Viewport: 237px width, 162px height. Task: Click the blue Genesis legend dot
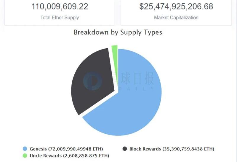tap(25, 149)
